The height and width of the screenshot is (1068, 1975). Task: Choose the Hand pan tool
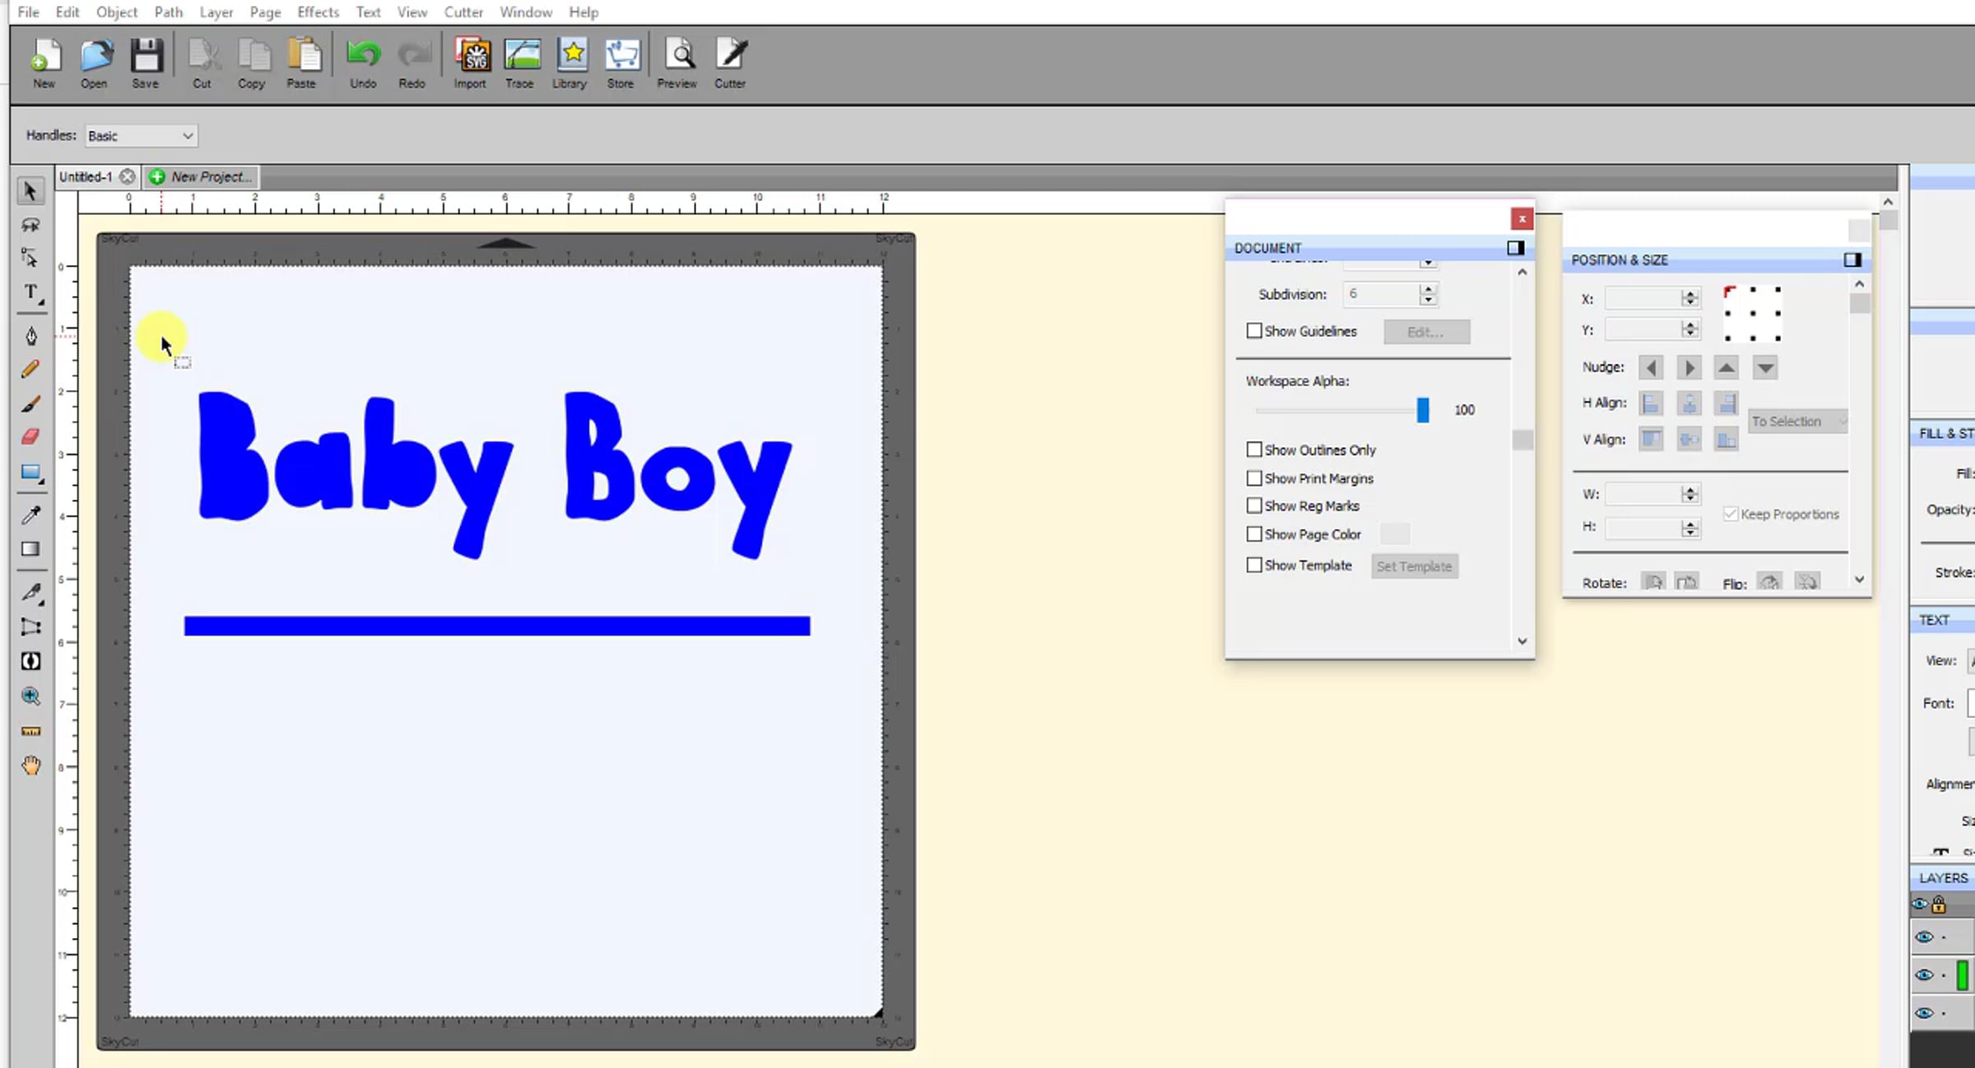coord(31,766)
